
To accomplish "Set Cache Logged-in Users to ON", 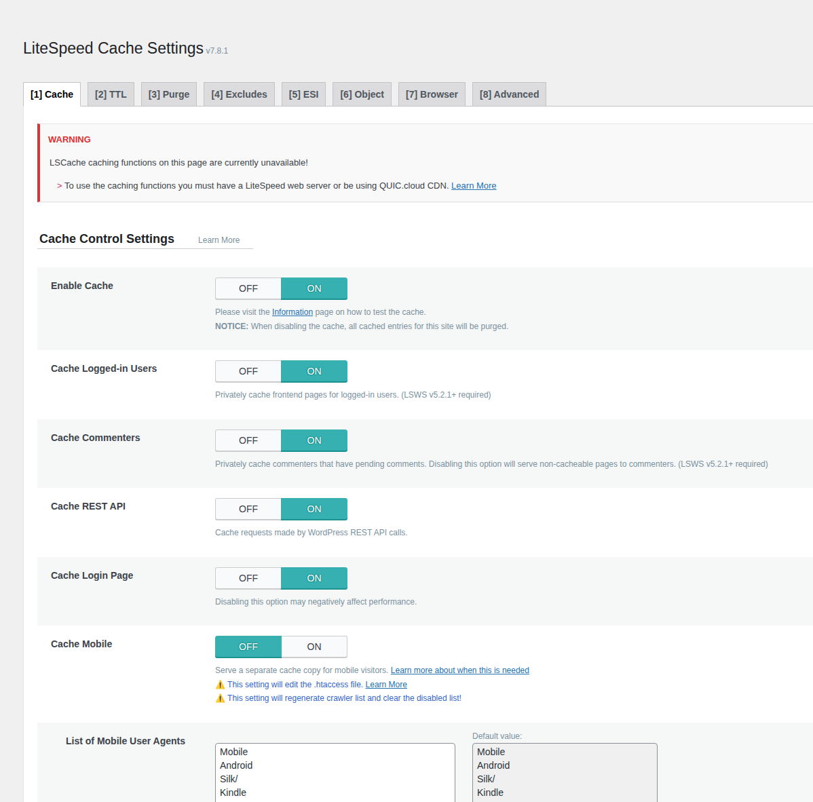I will 314,371.
